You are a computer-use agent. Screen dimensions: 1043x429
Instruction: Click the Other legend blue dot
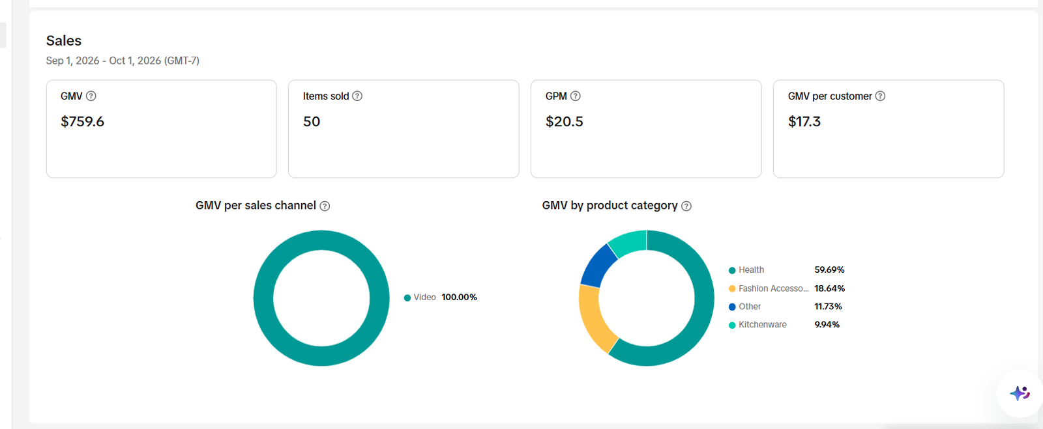point(732,307)
